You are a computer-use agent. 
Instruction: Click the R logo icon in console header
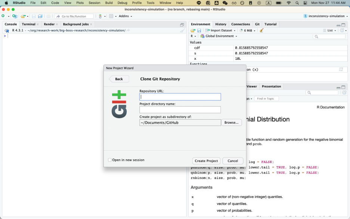7,31
